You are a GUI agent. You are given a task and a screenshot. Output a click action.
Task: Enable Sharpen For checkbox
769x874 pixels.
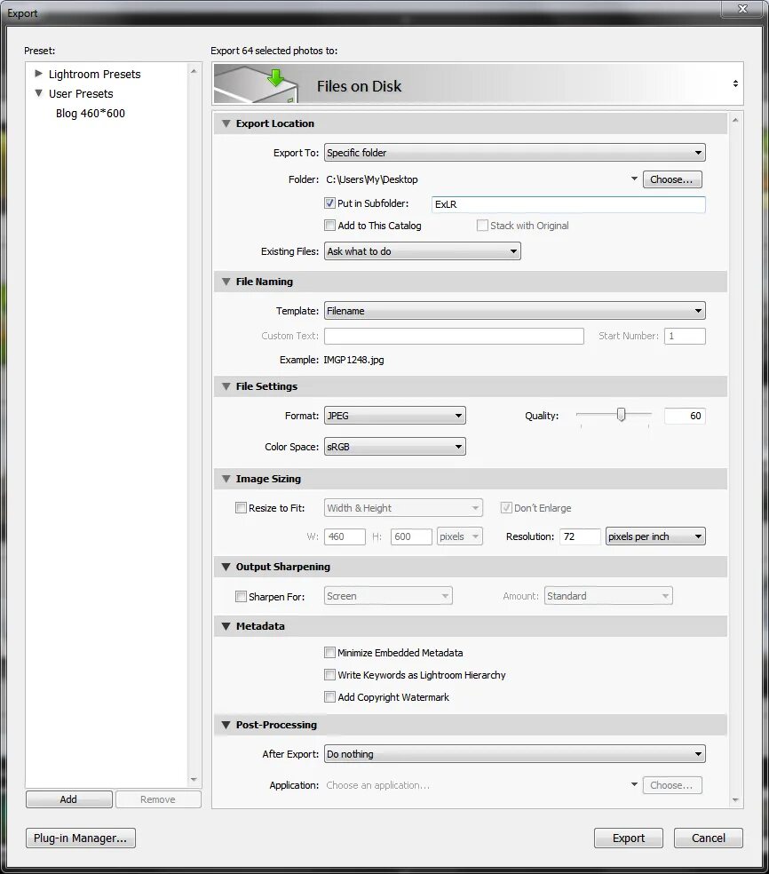click(x=241, y=596)
